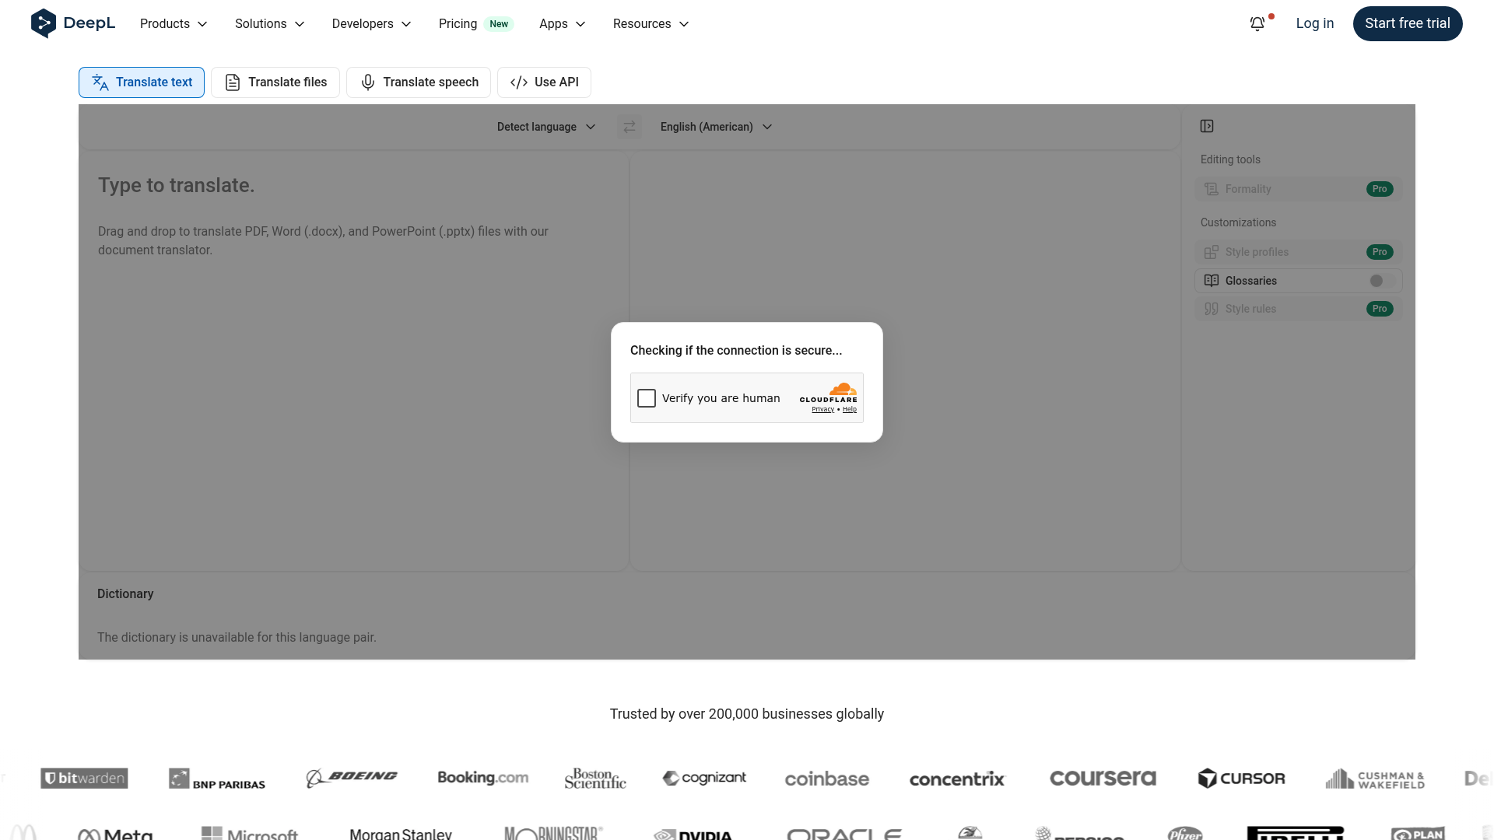Toggle the Glossaries switch
Image resolution: width=1494 pixels, height=840 pixels.
tap(1382, 281)
